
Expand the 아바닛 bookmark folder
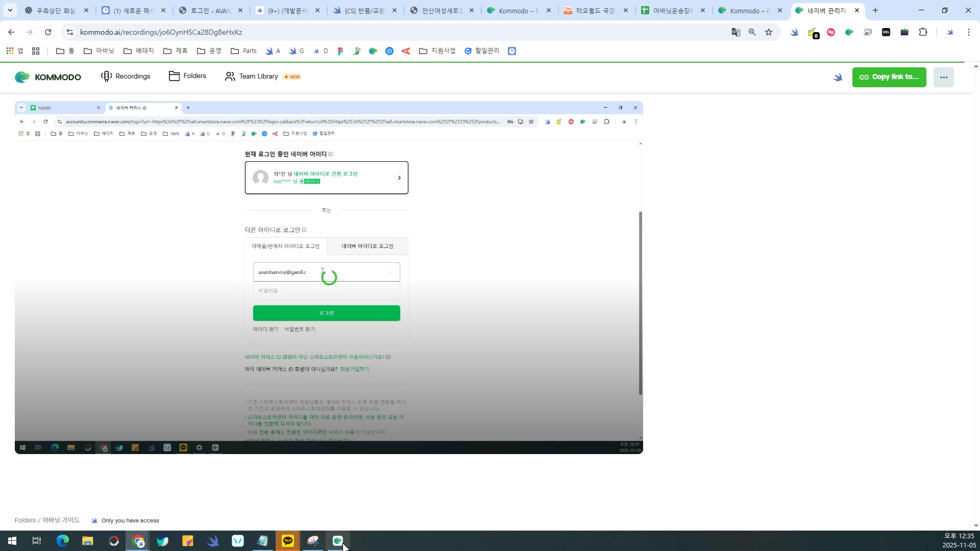(99, 51)
